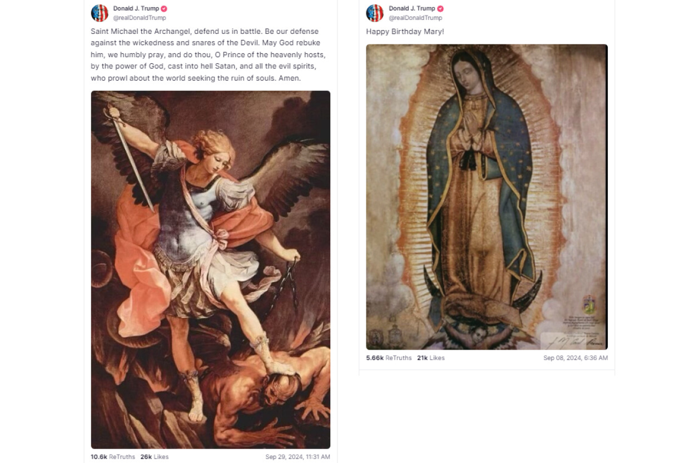Screen dimensions: 695x463
Task: Click Donald J. Trump name on left post
Action: (136, 8)
